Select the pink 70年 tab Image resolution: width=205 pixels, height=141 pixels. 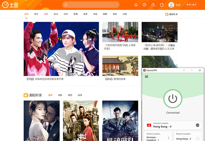(46, 14)
